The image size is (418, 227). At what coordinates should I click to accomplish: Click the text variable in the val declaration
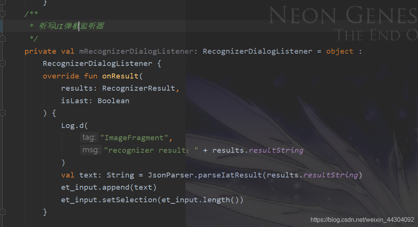(88, 175)
